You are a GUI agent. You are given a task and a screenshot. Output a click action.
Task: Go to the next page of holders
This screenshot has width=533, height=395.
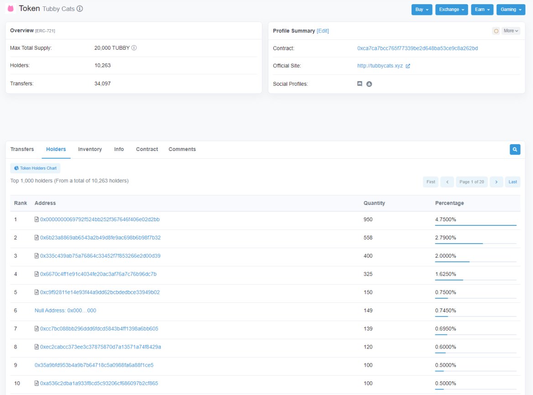[496, 182]
